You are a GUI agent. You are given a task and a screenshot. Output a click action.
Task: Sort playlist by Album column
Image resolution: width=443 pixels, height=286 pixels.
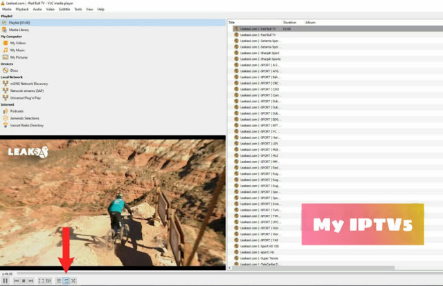point(311,22)
